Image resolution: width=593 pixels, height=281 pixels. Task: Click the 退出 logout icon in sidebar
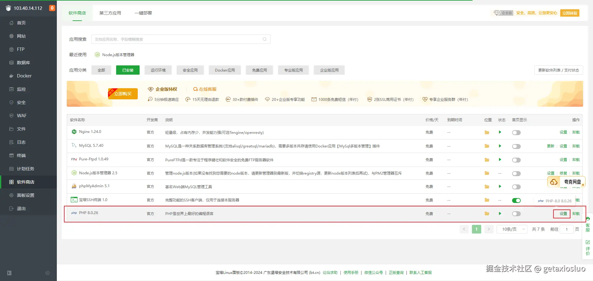(x=11, y=209)
